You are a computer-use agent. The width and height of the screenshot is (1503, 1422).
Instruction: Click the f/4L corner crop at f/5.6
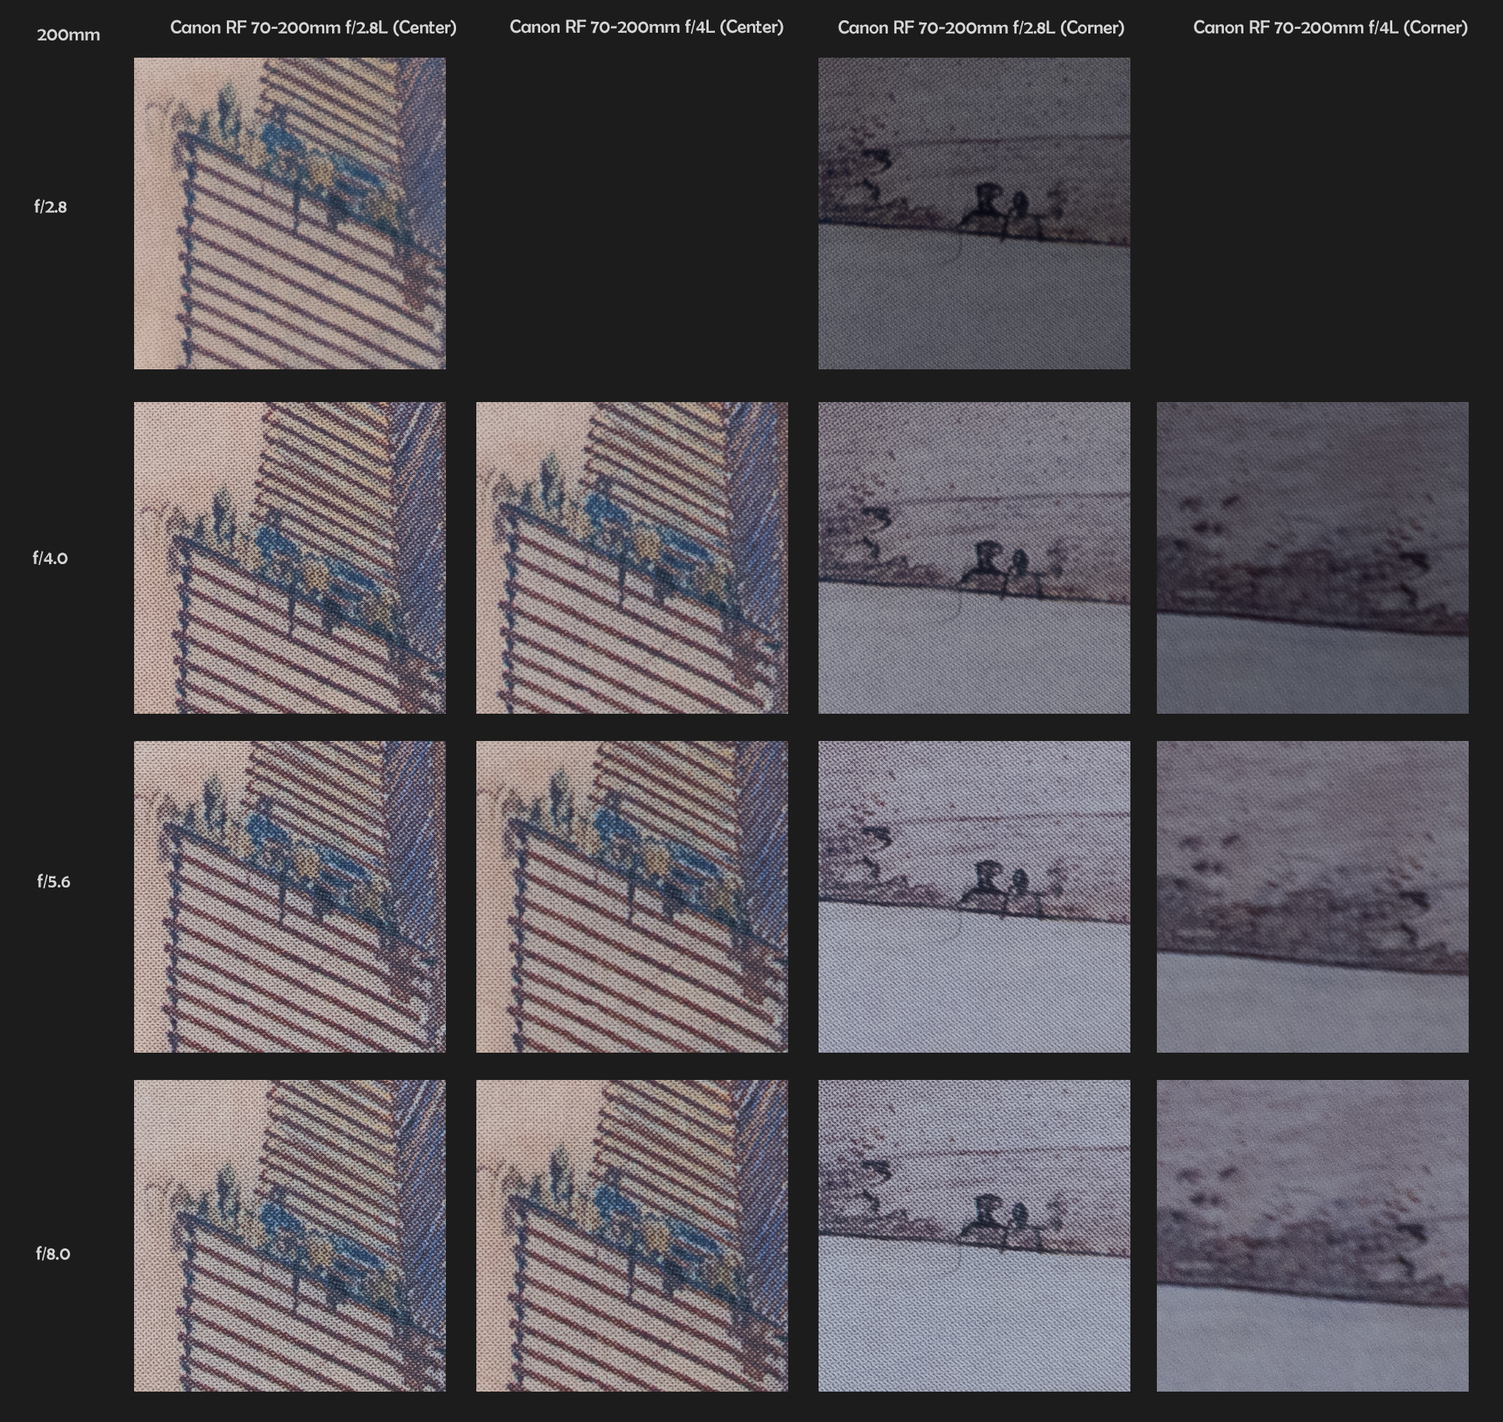click(1313, 897)
